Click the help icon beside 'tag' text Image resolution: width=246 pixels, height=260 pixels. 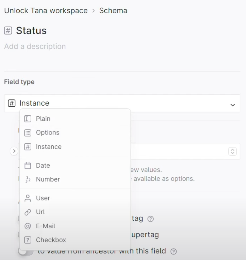pos(151,219)
